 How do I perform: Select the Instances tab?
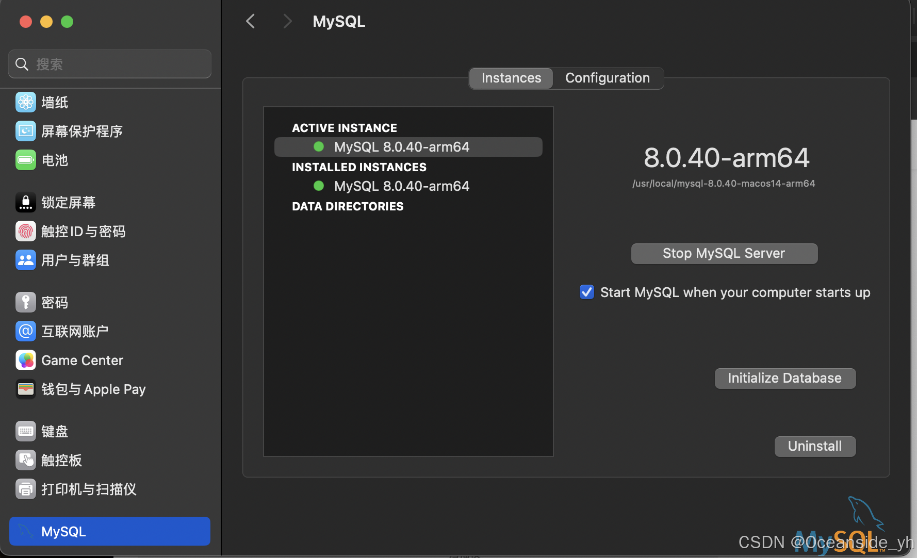[511, 78]
